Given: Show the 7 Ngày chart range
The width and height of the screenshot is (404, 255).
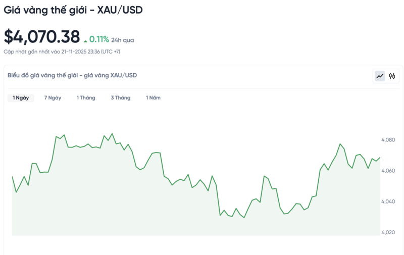Looking at the screenshot, I should click(x=53, y=98).
